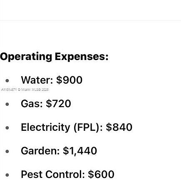181x180 pixels.
Task: Click the $600 pest control amount
Action: point(101,175)
